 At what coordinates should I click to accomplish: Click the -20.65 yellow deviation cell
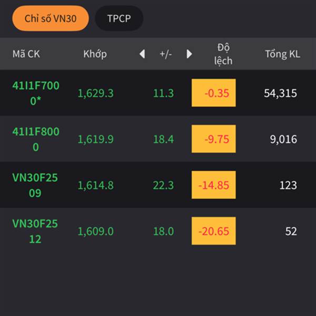(214, 231)
